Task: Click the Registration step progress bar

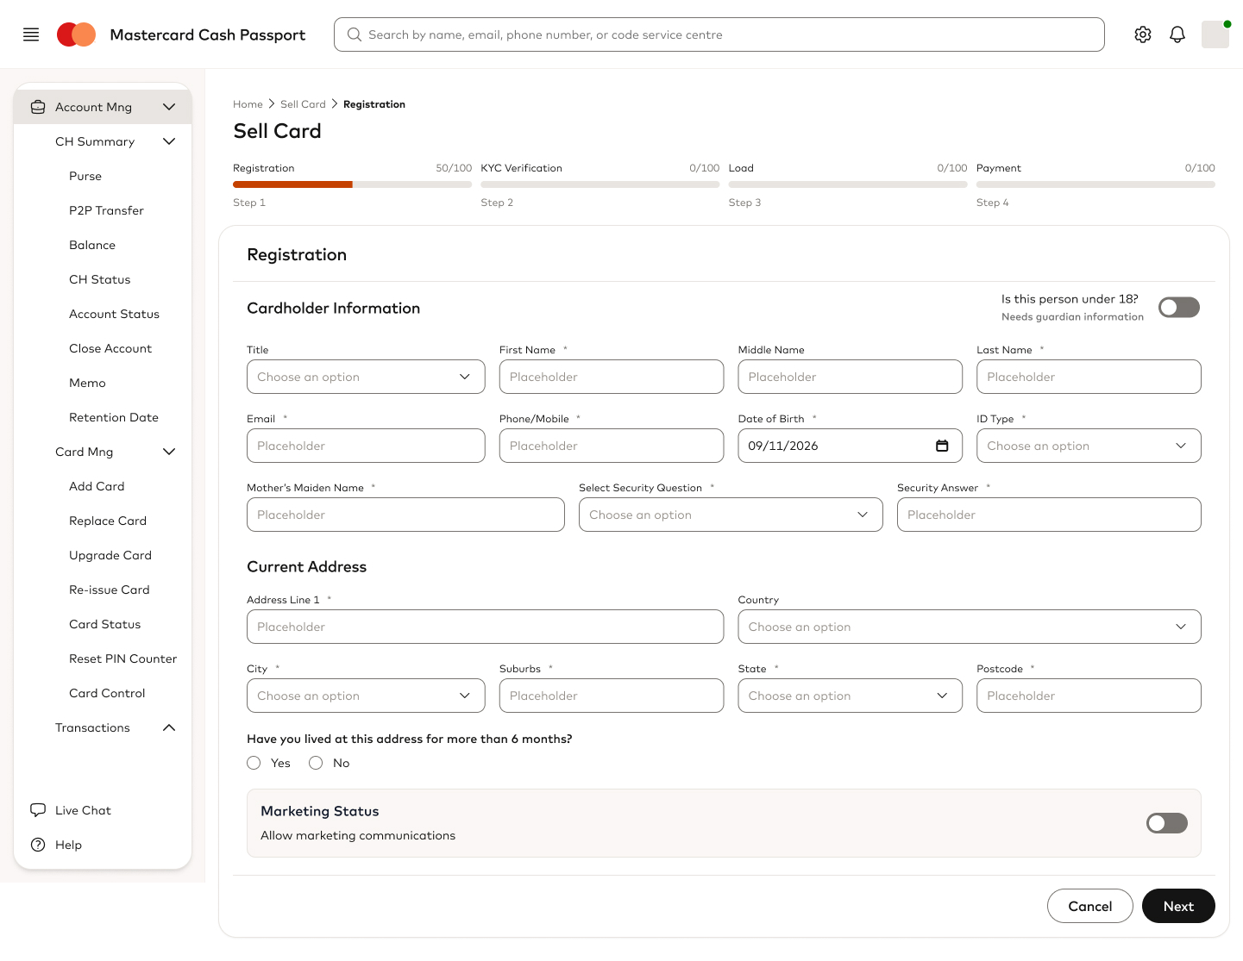Action: pyautogui.click(x=352, y=184)
